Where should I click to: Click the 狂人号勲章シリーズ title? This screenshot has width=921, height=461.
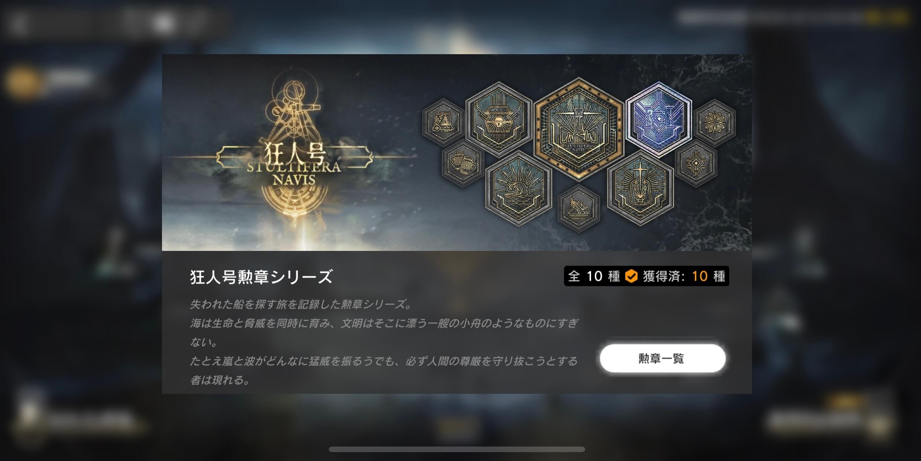[261, 277]
